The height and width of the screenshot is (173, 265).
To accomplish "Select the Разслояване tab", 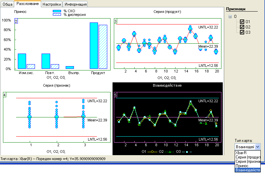I will (28, 4).
